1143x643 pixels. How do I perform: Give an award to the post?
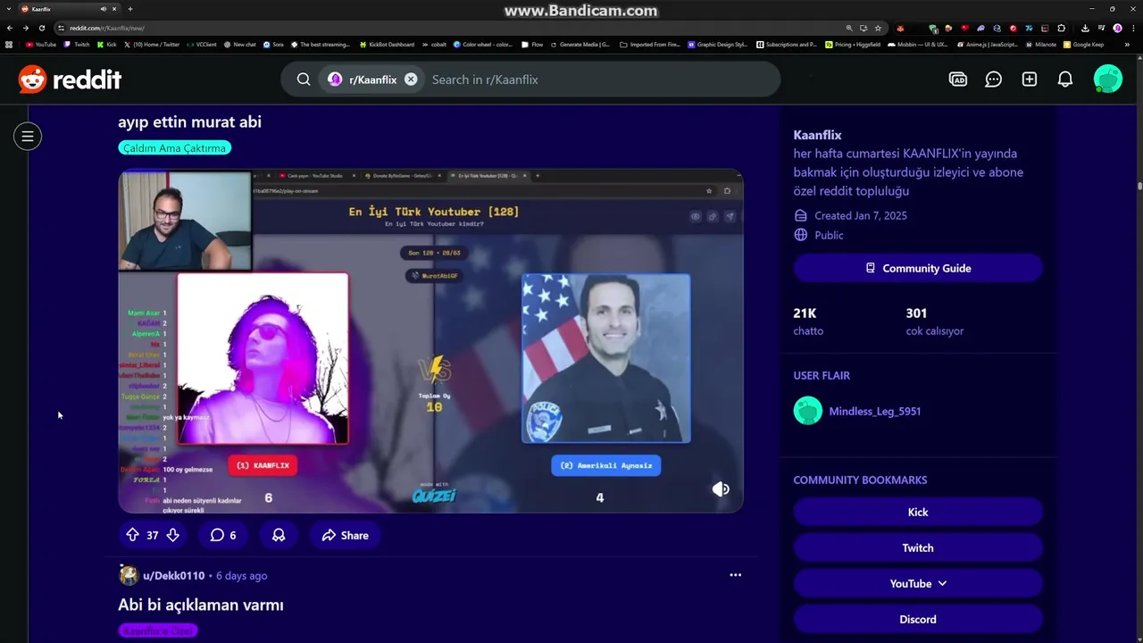point(279,535)
